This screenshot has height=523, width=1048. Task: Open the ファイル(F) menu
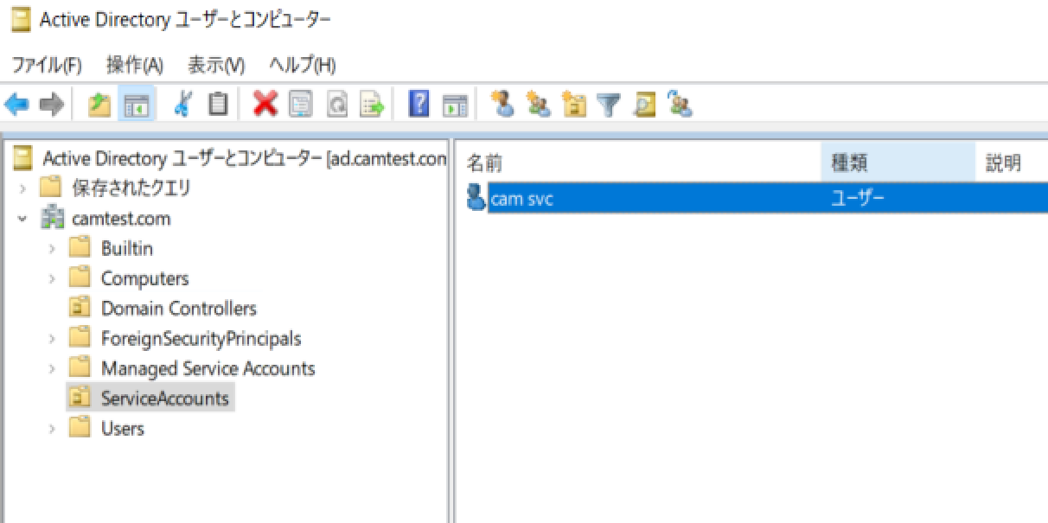tap(47, 65)
